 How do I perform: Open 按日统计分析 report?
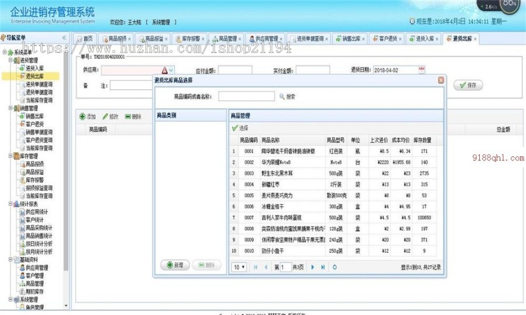[39, 244]
